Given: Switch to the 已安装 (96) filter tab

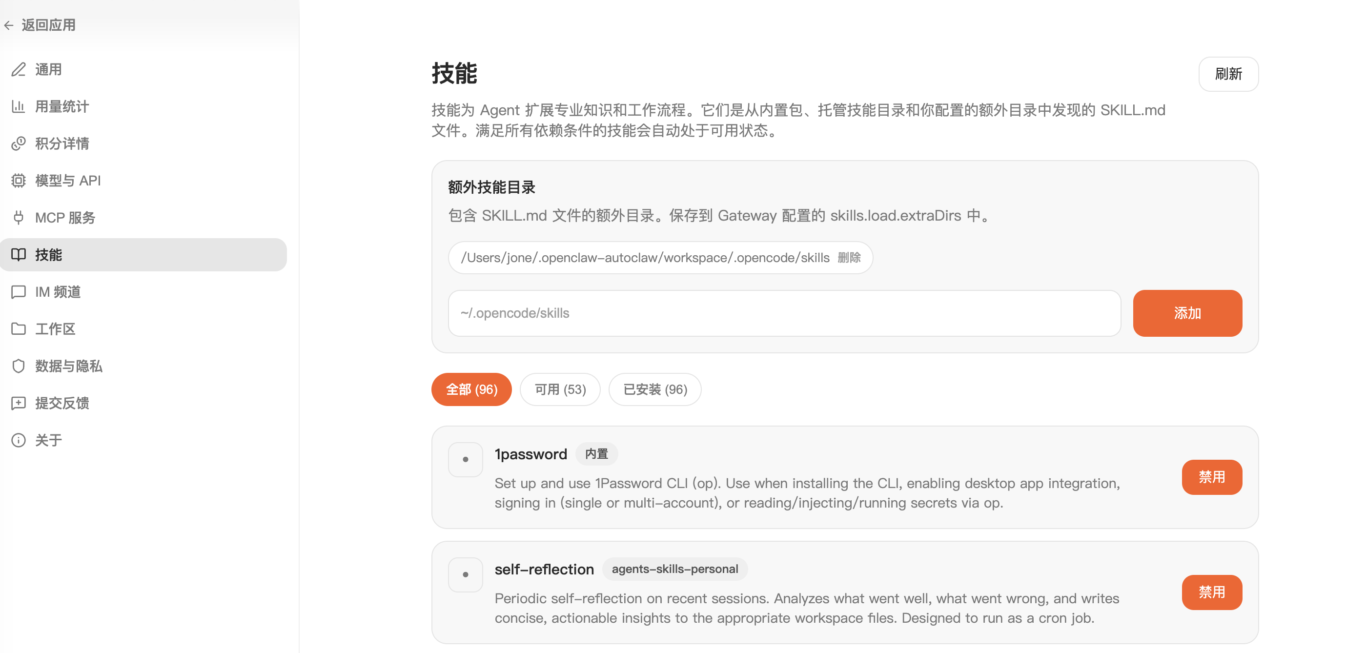Looking at the screenshot, I should 655,389.
